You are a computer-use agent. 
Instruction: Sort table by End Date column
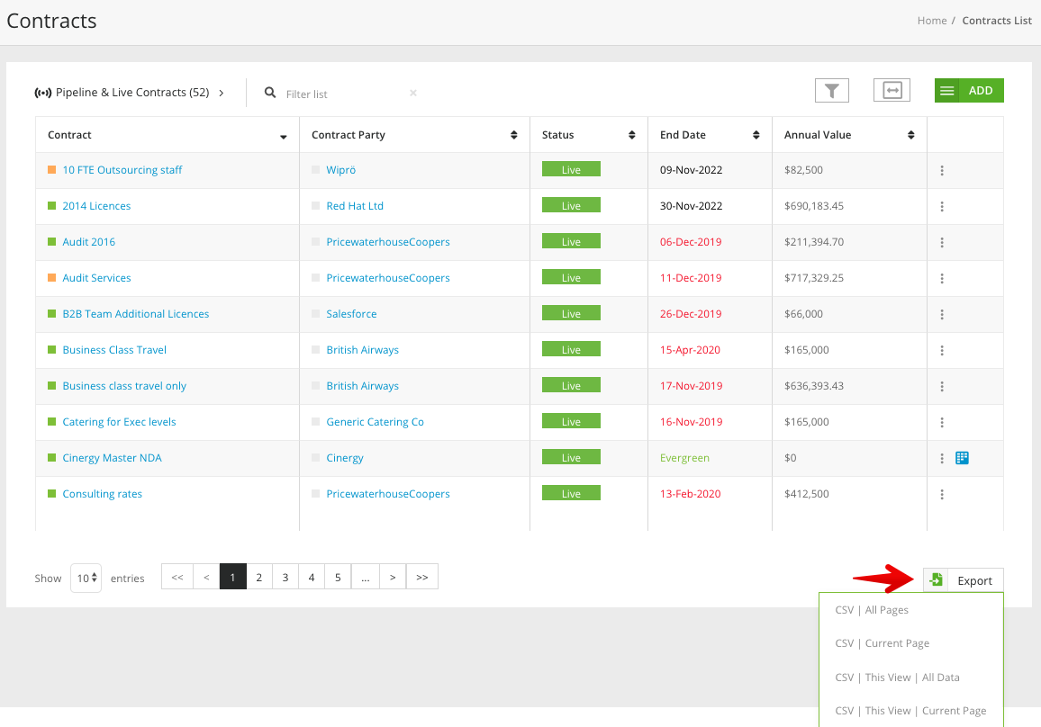pyautogui.click(x=756, y=135)
